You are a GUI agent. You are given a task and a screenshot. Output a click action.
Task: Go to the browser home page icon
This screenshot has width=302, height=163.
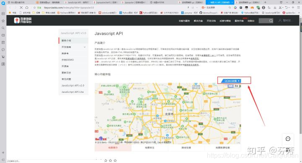(27, 8)
